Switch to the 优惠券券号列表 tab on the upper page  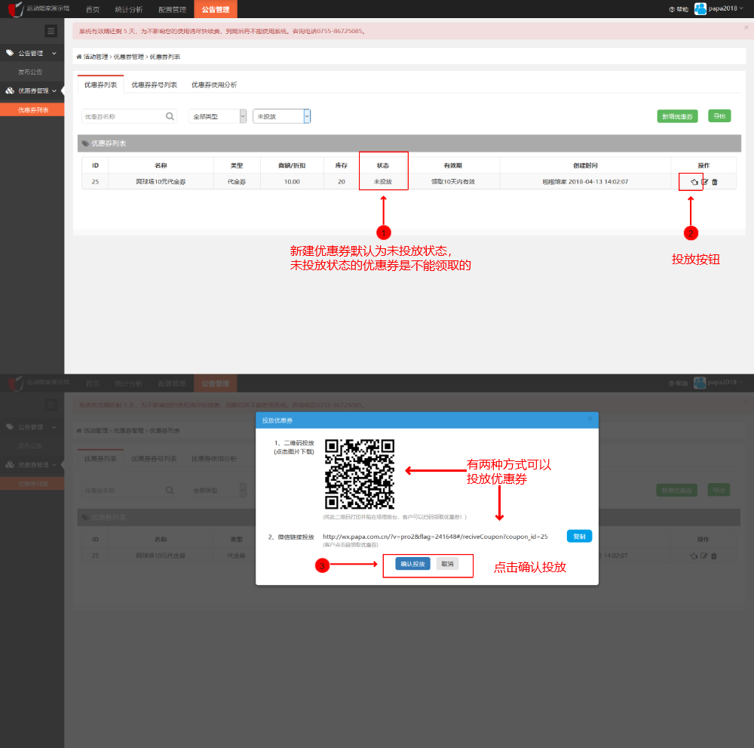[155, 85]
